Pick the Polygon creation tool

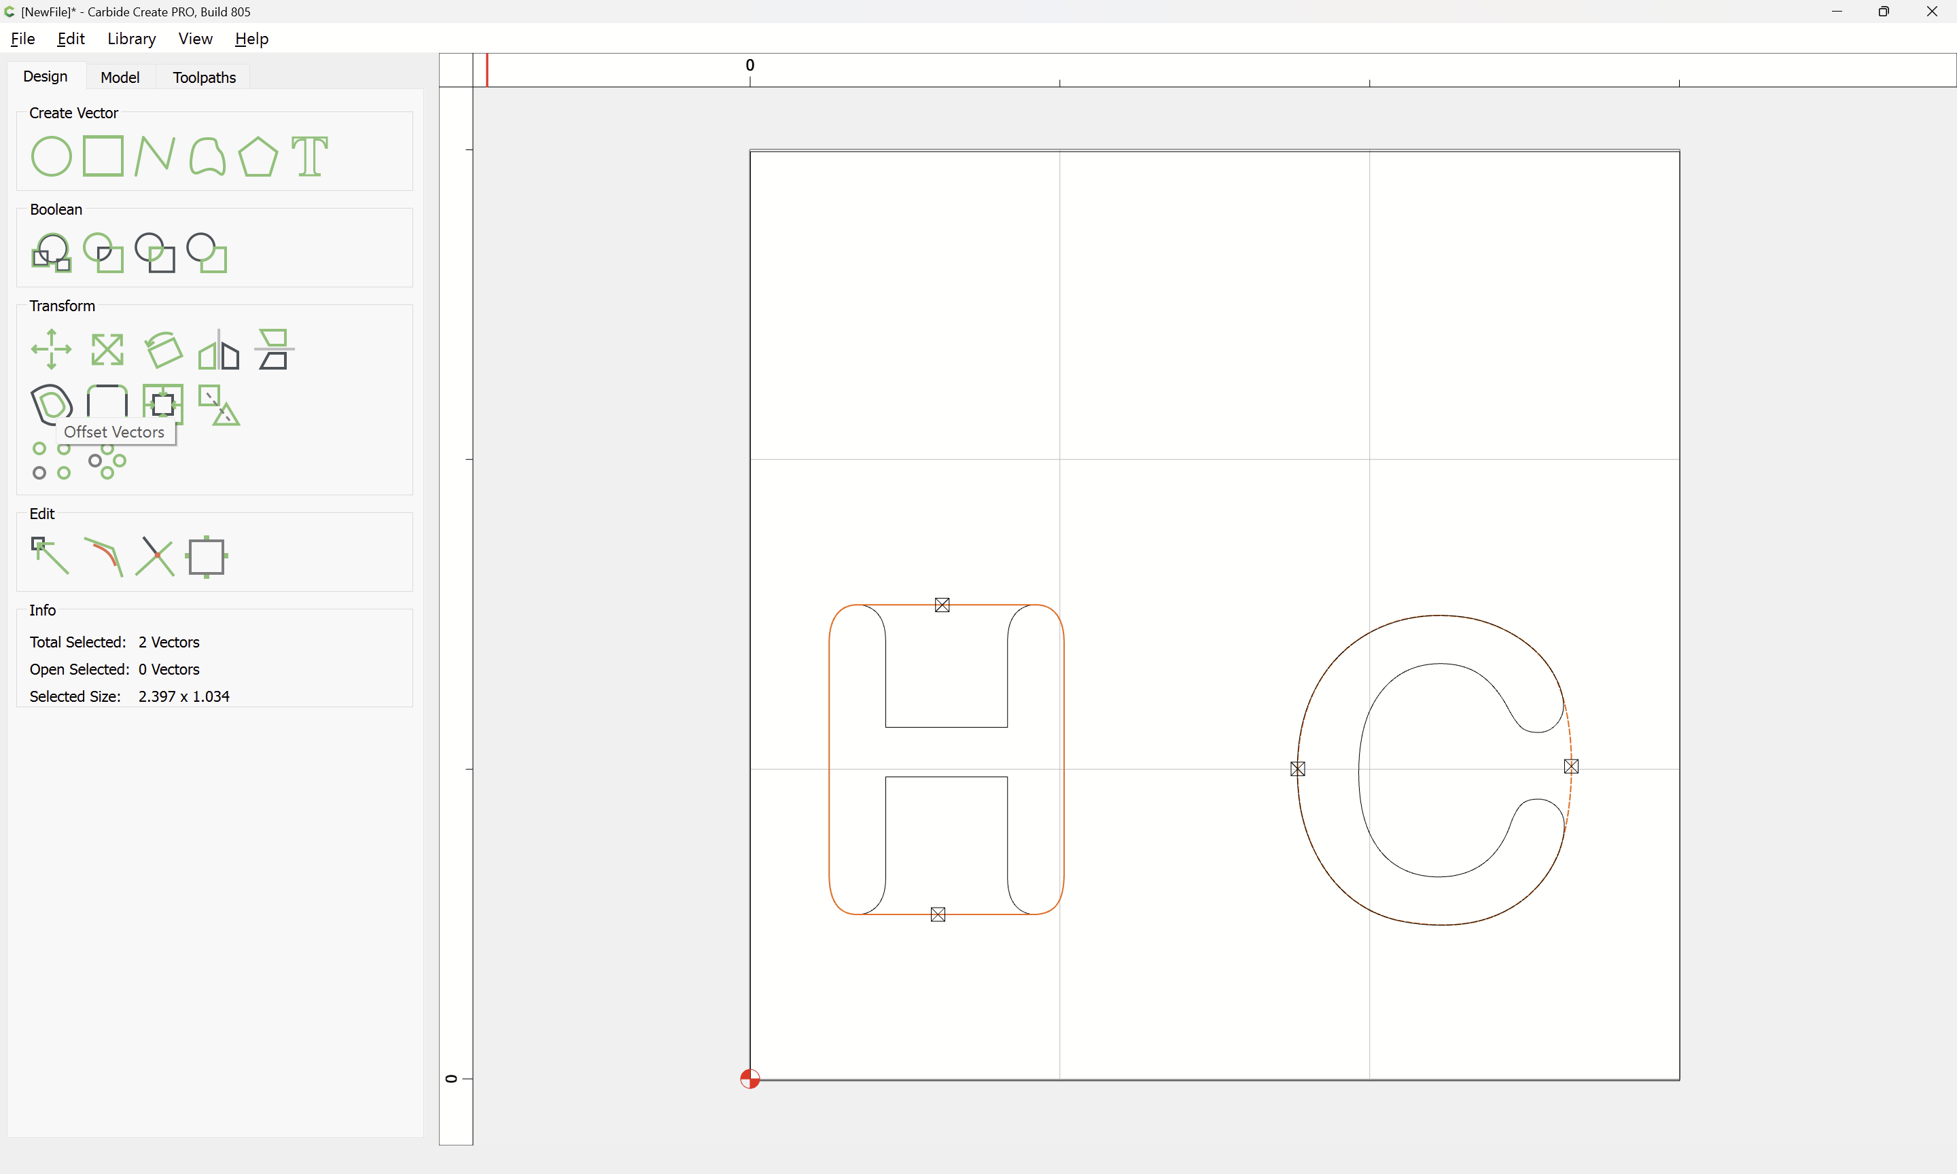pyautogui.click(x=258, y=156)
